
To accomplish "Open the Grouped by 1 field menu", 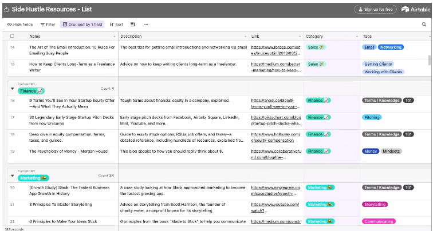I will point(82,24).
